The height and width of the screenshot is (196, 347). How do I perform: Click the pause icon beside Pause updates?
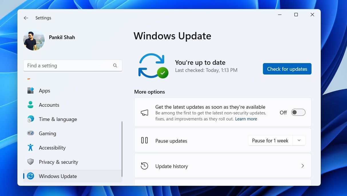click(144, 140)
